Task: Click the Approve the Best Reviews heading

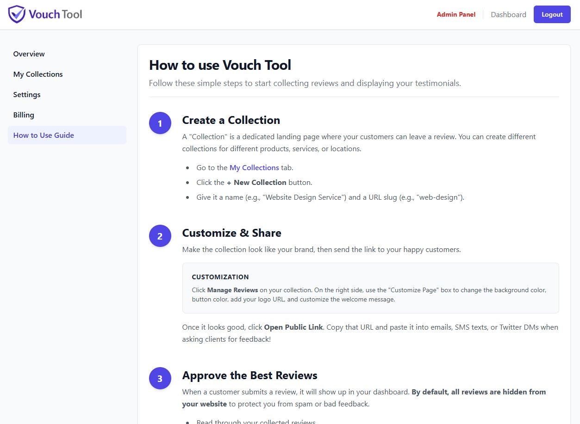Action: [x=249, y=375]
